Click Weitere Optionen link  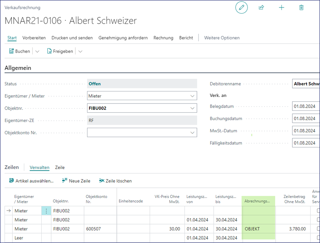click(222, 38)
